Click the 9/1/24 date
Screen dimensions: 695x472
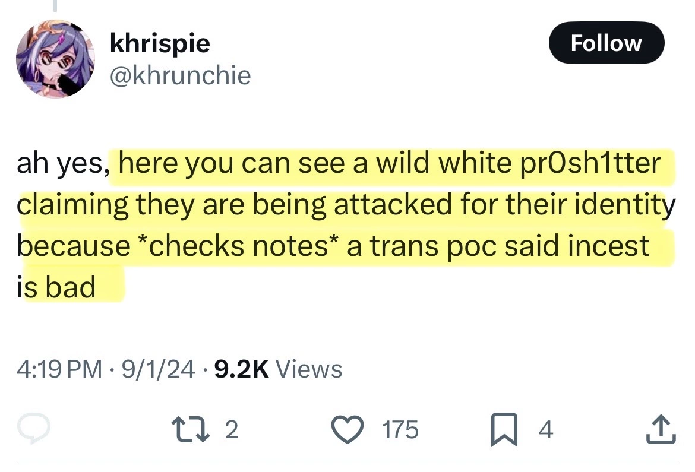point(157,369)
